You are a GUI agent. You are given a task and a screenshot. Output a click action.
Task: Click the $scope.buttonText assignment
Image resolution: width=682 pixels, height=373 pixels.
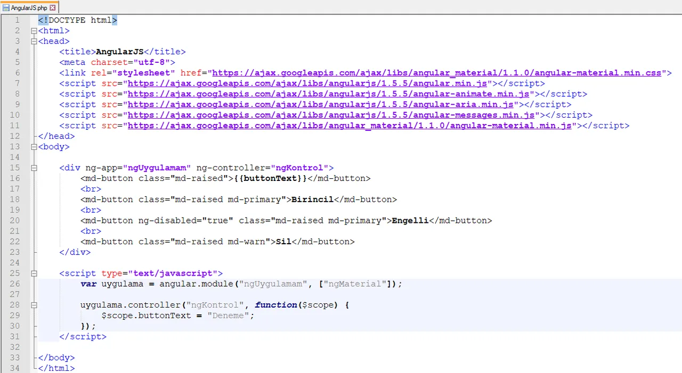click(178, 316)
